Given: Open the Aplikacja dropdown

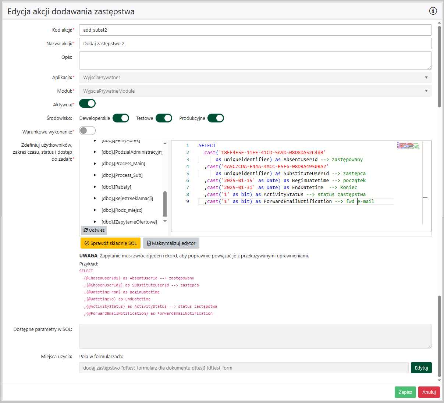Looking at the screenshot, I should [x=255, y=78].
